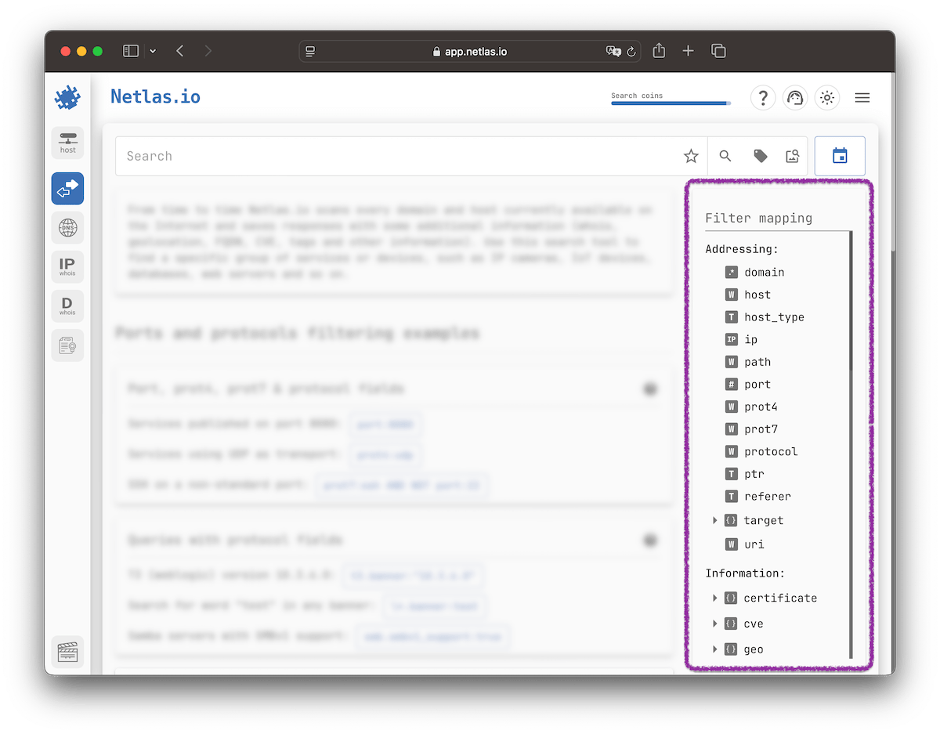Open the certificates search tool

(67, 345)
